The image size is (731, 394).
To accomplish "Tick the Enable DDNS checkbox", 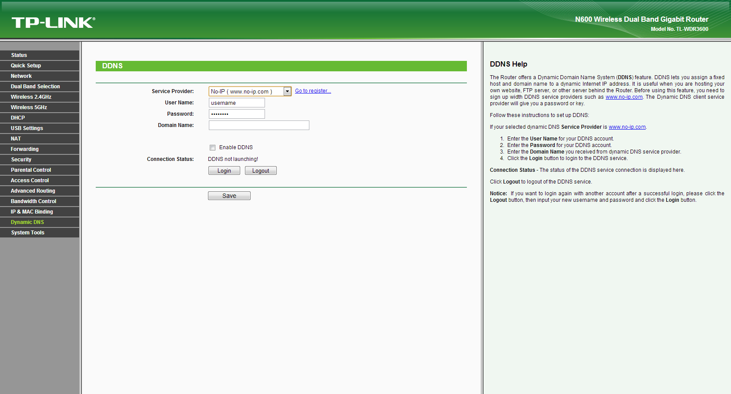I will pyautogui.click(x=212, y=147).
